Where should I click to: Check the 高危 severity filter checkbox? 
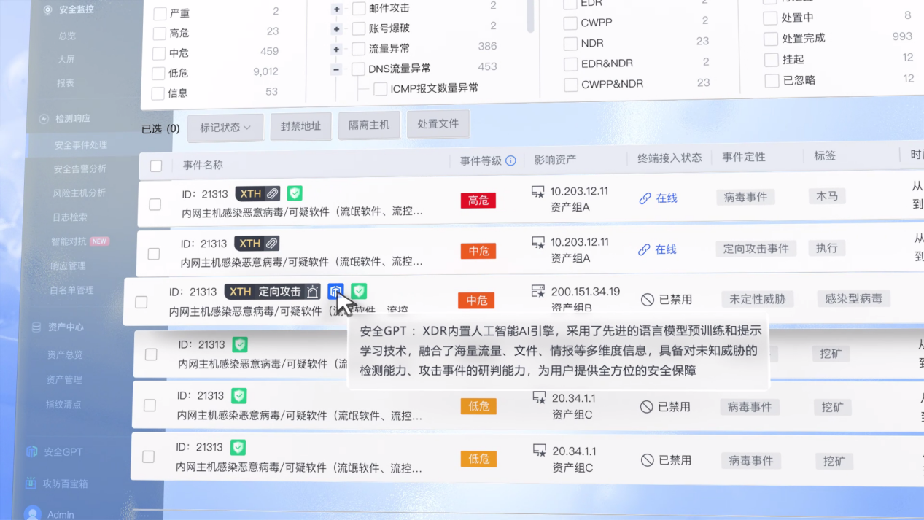[159, 33]
